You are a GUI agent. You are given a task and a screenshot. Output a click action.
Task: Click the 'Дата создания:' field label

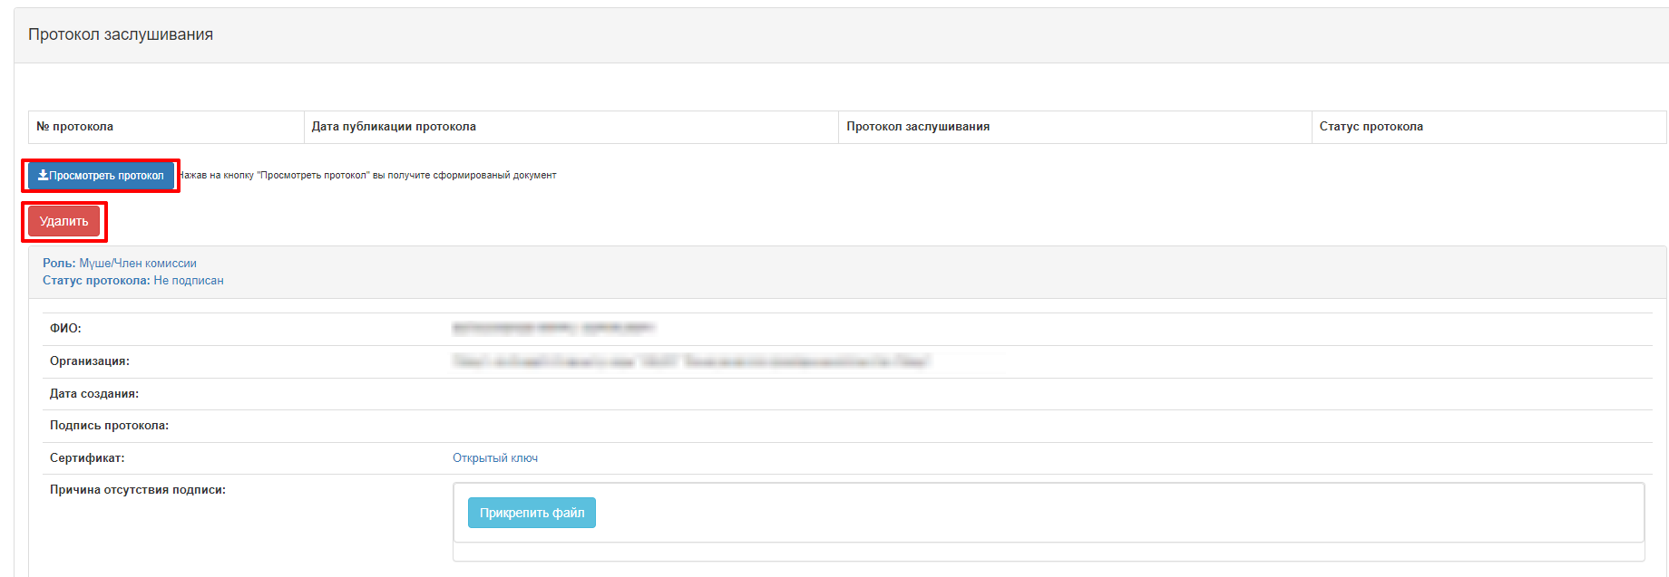click(x=94, y=394)
